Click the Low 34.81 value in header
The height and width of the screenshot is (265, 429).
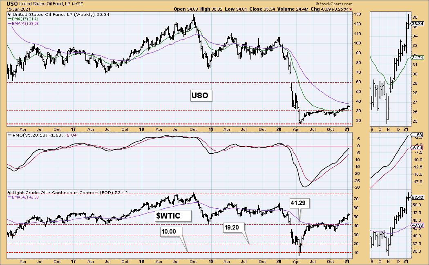[x=236, y=9]
